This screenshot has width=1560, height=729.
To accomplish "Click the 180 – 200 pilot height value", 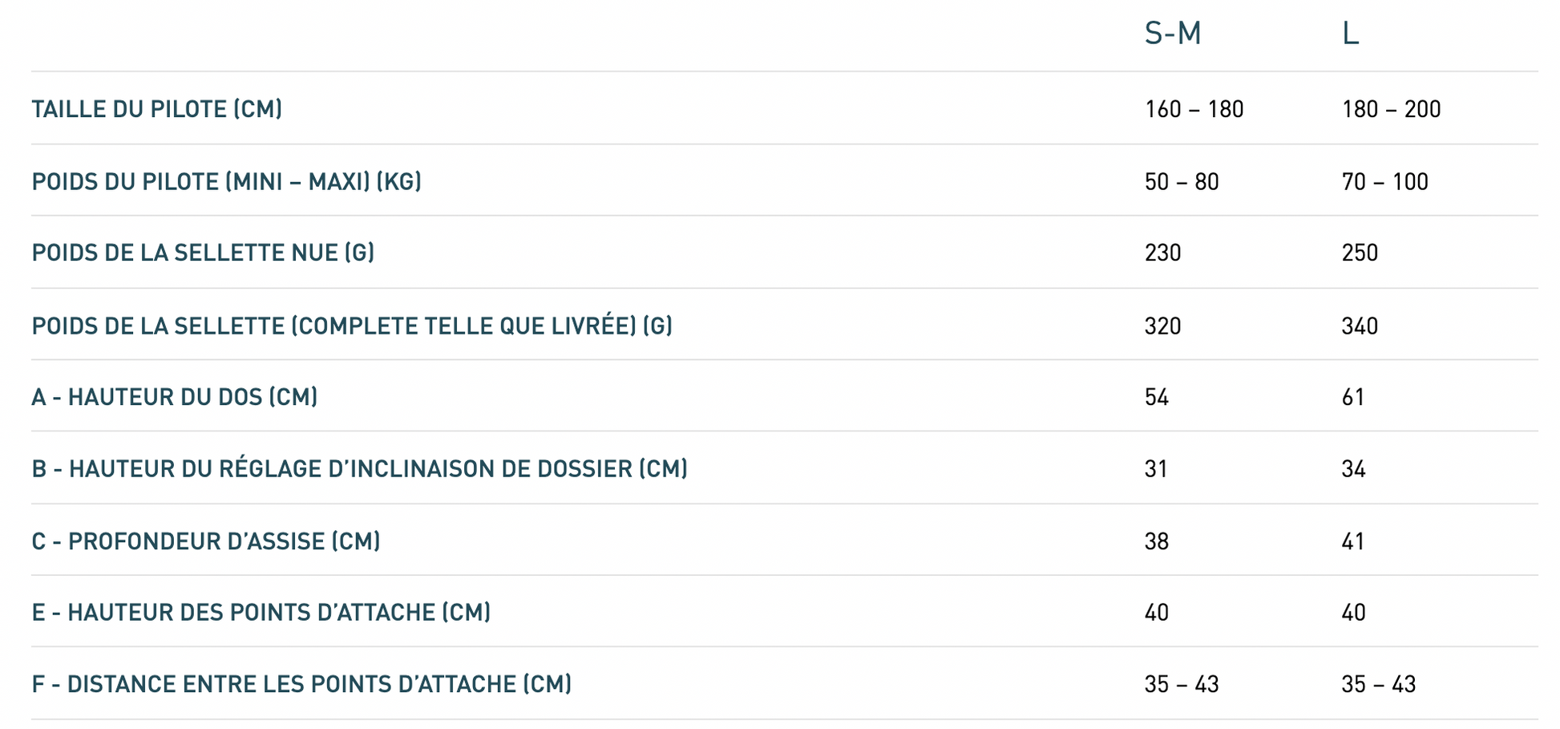I will click(x=1391, y=109).
